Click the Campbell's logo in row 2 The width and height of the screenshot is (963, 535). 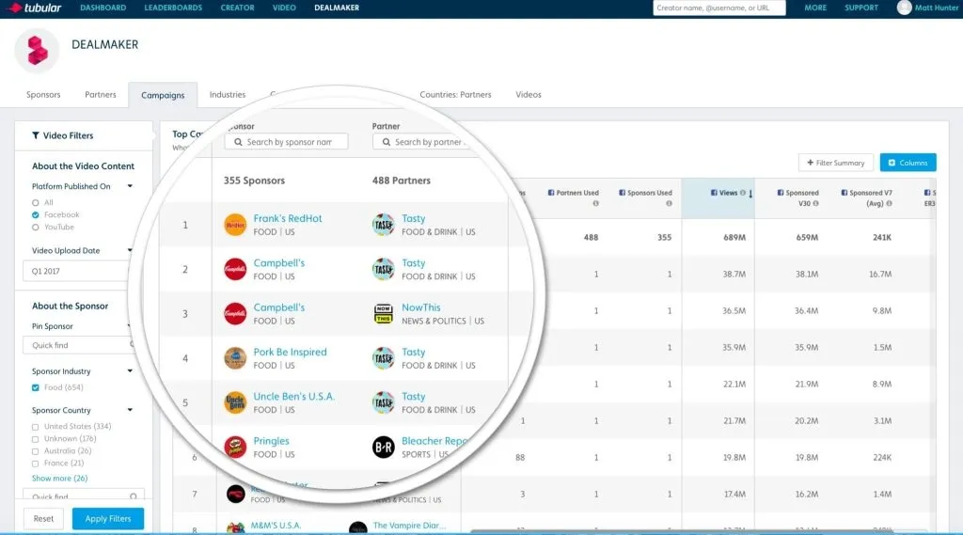click(235, 269)
